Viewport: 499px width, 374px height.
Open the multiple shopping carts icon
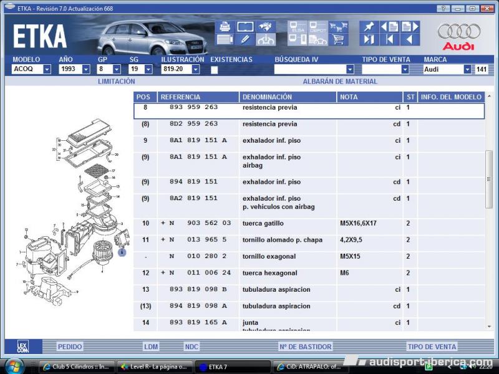338,27
